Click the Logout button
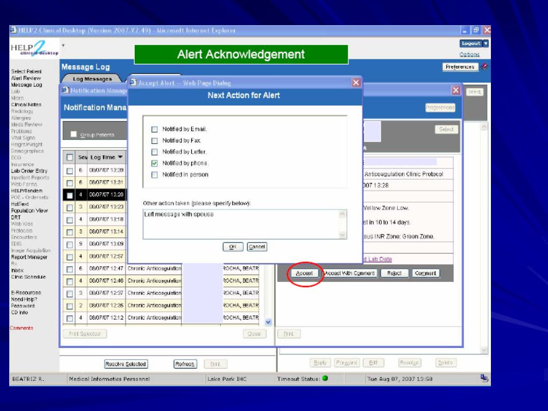 pyautogui.click(x=471, y=43)
